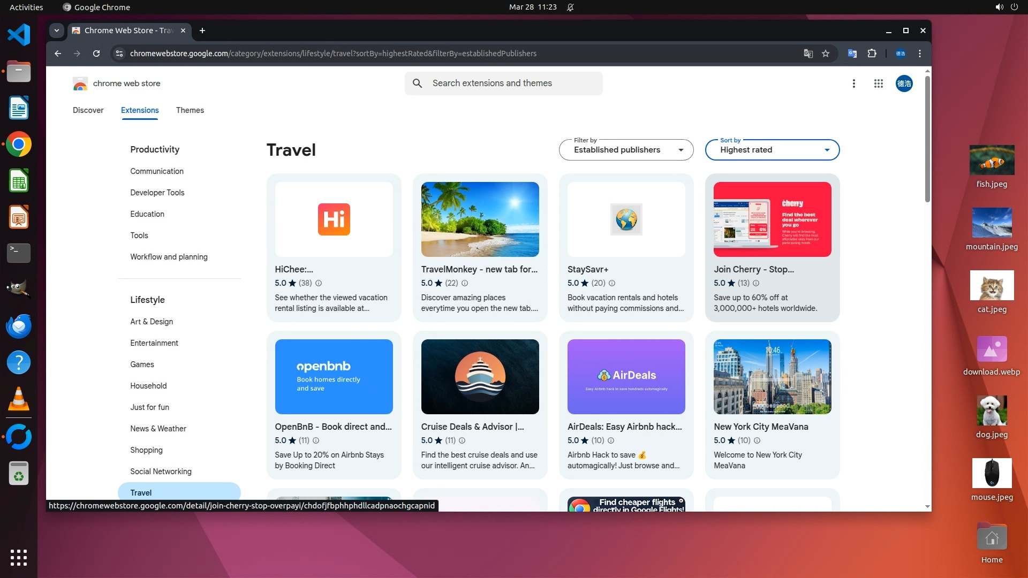This screenshot has width=1028, height=578.
Task: Expand the Sort by Highest rated dropdown
Action: tap(772, 150)
